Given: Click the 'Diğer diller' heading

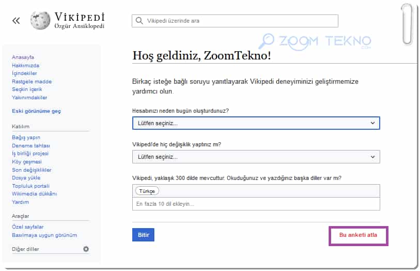Looking at the screenshot, I should click(25, 249).
